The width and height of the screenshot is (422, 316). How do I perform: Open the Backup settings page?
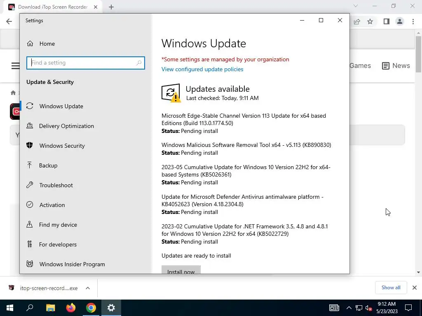coord(48,165)
